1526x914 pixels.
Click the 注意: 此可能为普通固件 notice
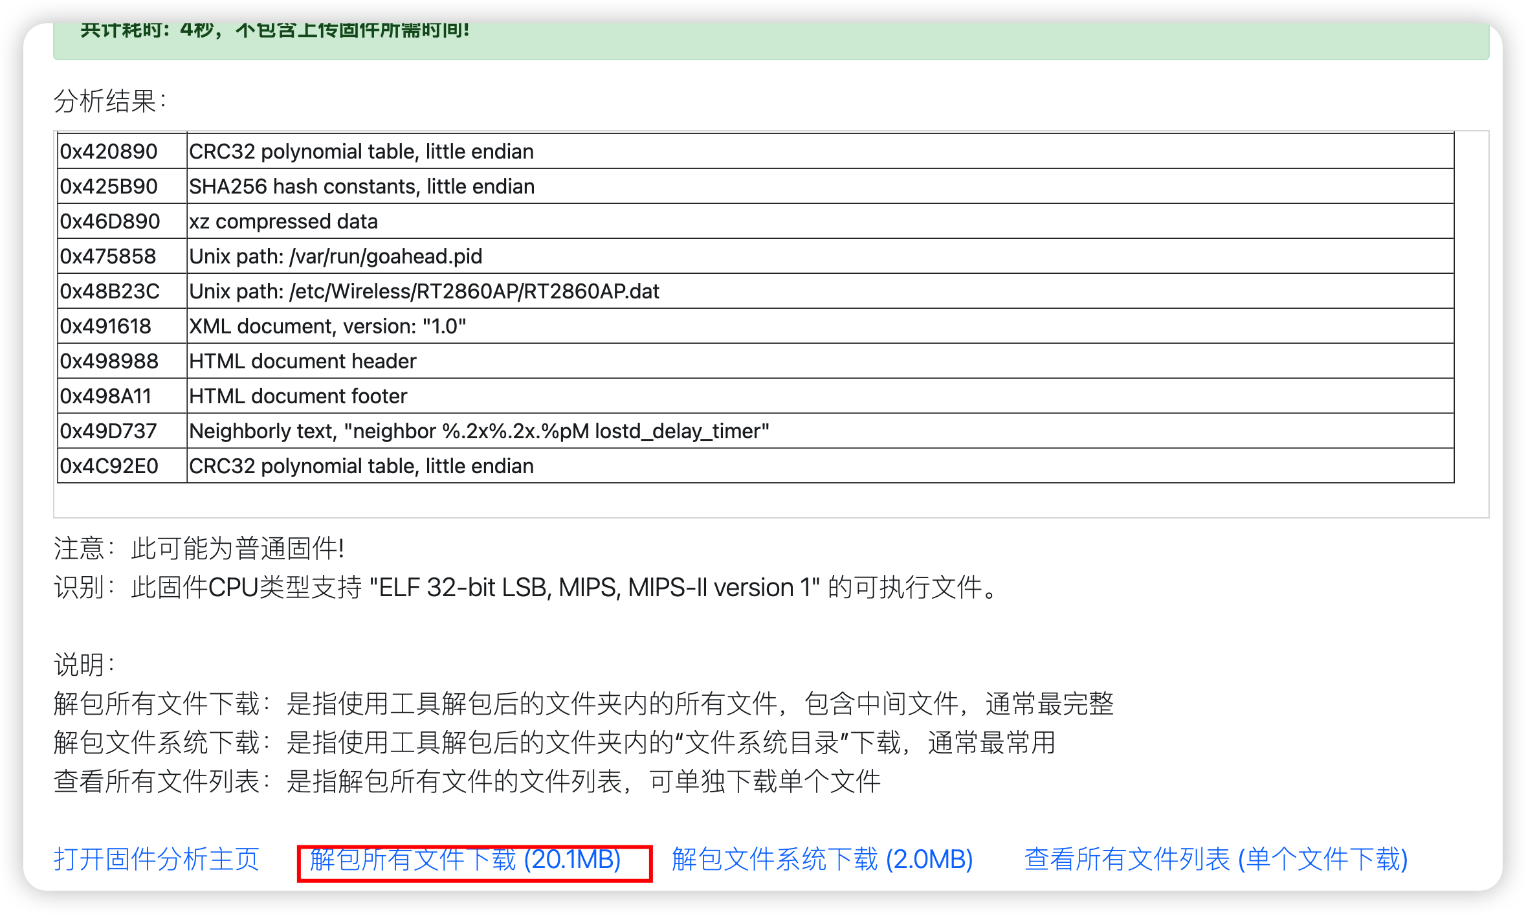click(x=199, y=549)
